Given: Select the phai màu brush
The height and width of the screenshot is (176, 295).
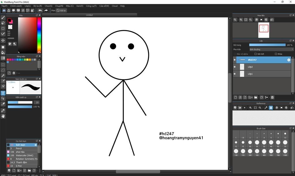Looking at the screenshot, I should 22,152.
